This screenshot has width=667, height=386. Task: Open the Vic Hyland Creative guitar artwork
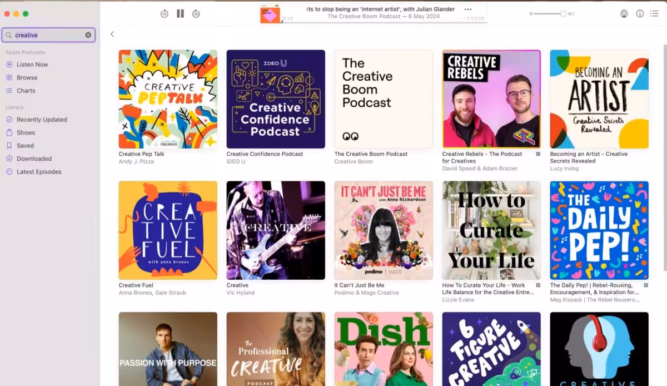(276, 230)
